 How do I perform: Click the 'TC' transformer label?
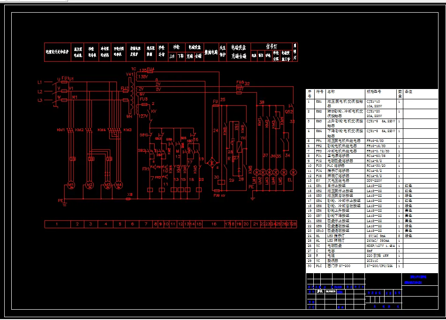coord(134,69)
